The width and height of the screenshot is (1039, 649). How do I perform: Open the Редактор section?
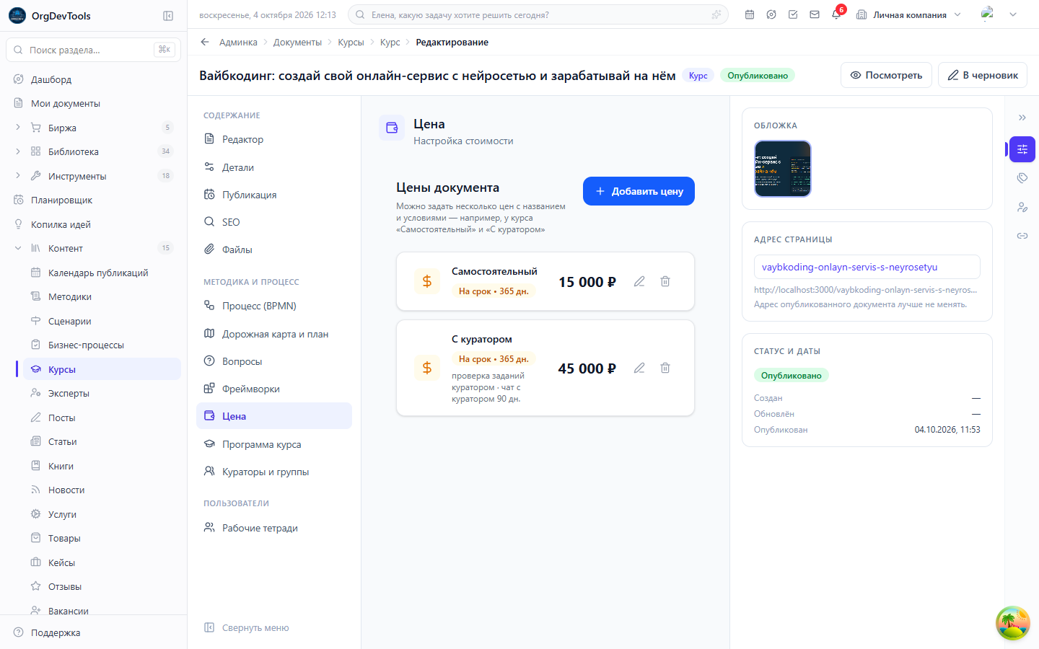(x=274, y=139)
